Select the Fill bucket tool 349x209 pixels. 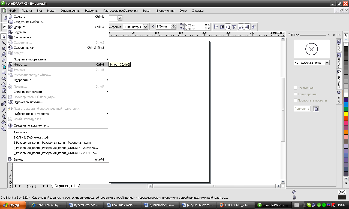4,122
